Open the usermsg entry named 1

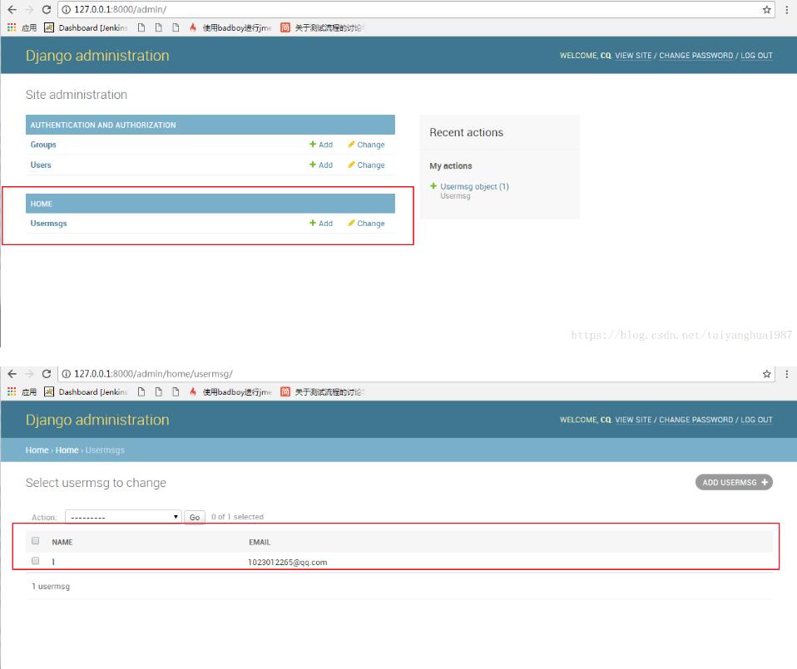pos(53,563)
